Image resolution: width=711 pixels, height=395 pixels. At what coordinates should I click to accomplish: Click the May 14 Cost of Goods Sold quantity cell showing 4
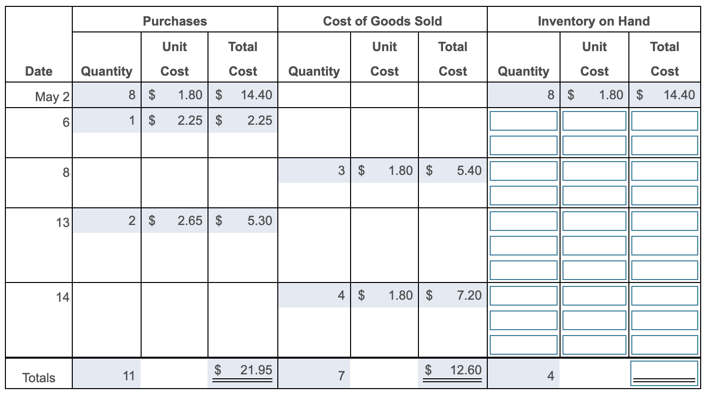tap(315, 295)
